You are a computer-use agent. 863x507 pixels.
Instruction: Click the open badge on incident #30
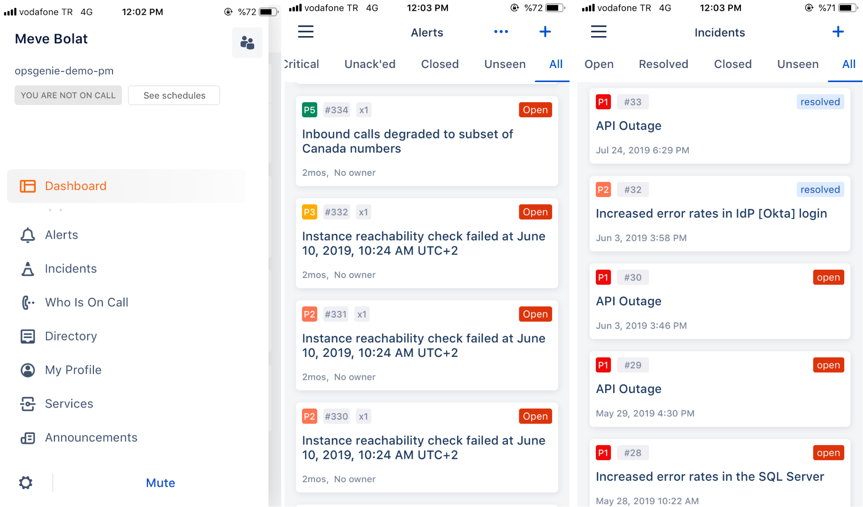[x=828, y=277]
